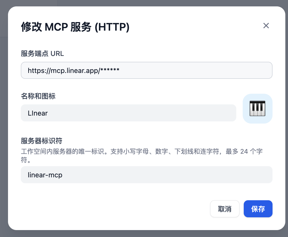Click the service endpoint URL field
The width and height of the screenshot is (288, 237).
147,70
